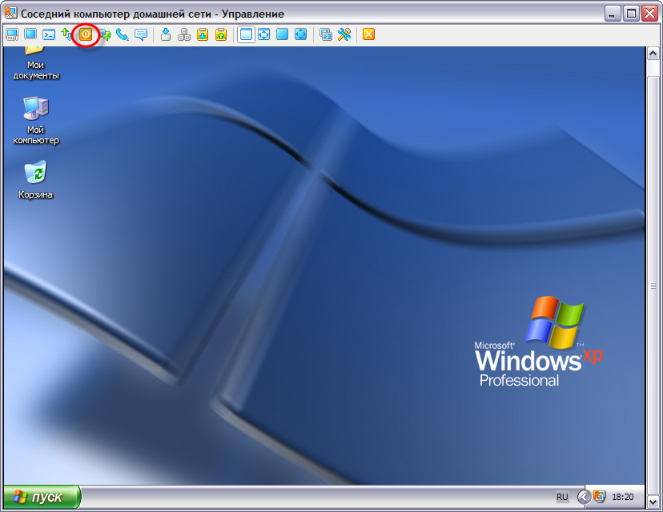Click the 18:20 clock in system tray
Viewport: 663px width, 512px height.
click(622, 497)
